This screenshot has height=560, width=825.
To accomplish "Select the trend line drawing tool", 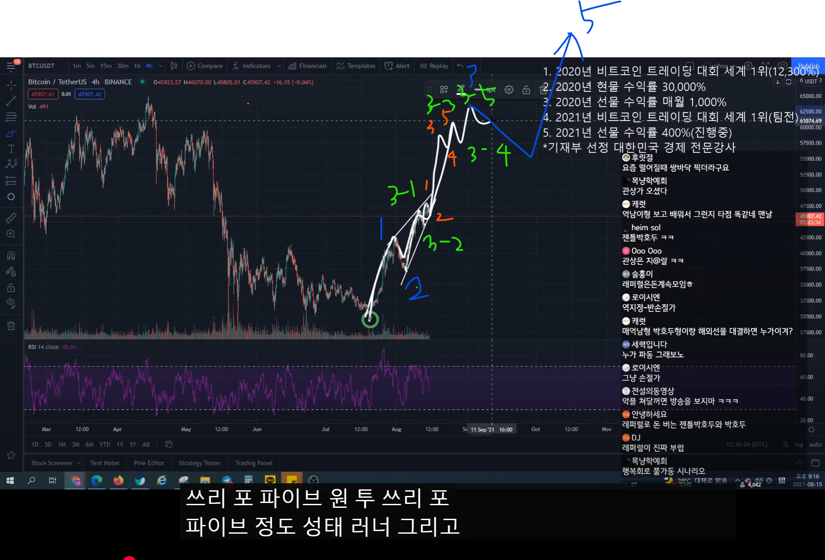I will point(11,101).
